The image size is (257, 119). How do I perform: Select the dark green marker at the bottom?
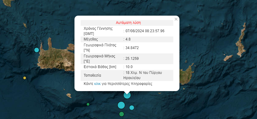(x=122, y=114)
